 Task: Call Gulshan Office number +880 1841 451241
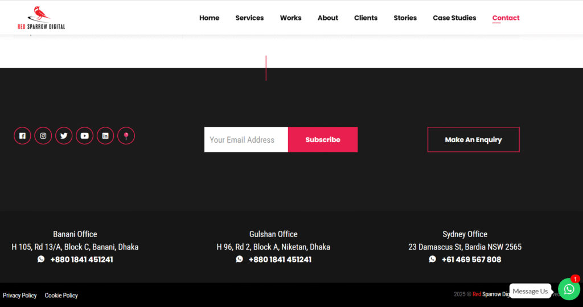280,259
